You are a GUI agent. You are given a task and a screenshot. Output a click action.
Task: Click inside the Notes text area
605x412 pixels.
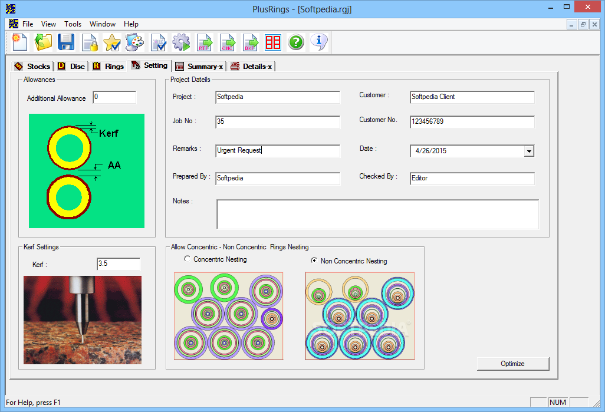point(377,215)
